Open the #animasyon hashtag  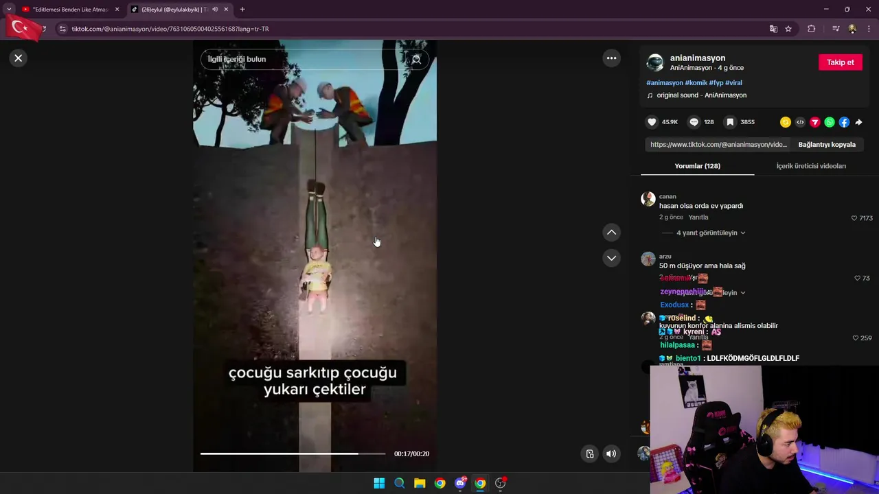click(665, 83)
